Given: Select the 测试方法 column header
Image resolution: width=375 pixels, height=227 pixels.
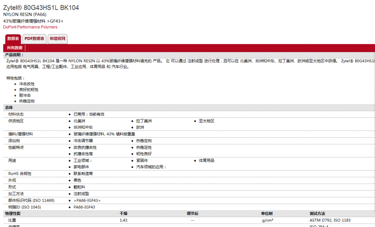Looking at the screenshot, I should 317,214.
